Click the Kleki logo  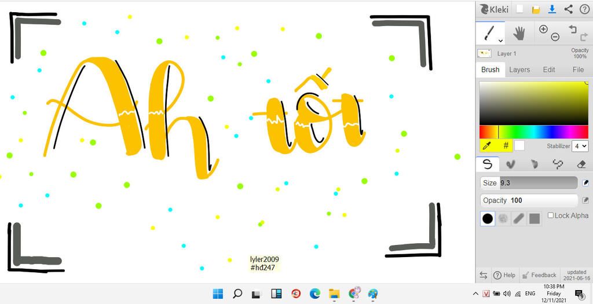click(x=495, y=9)
